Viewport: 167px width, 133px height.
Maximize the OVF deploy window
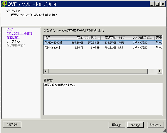[157, 4]
